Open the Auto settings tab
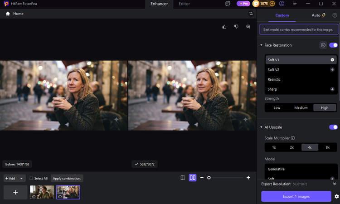This screenshot has width=340, height=204. point(319,15)
